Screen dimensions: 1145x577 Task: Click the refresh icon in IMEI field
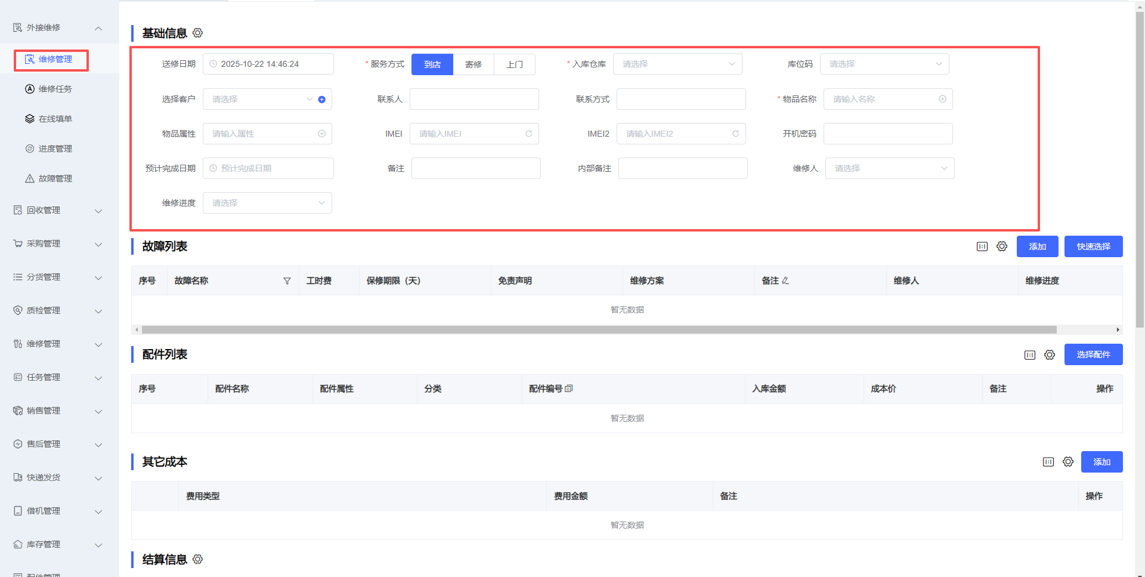pos(528,134)
